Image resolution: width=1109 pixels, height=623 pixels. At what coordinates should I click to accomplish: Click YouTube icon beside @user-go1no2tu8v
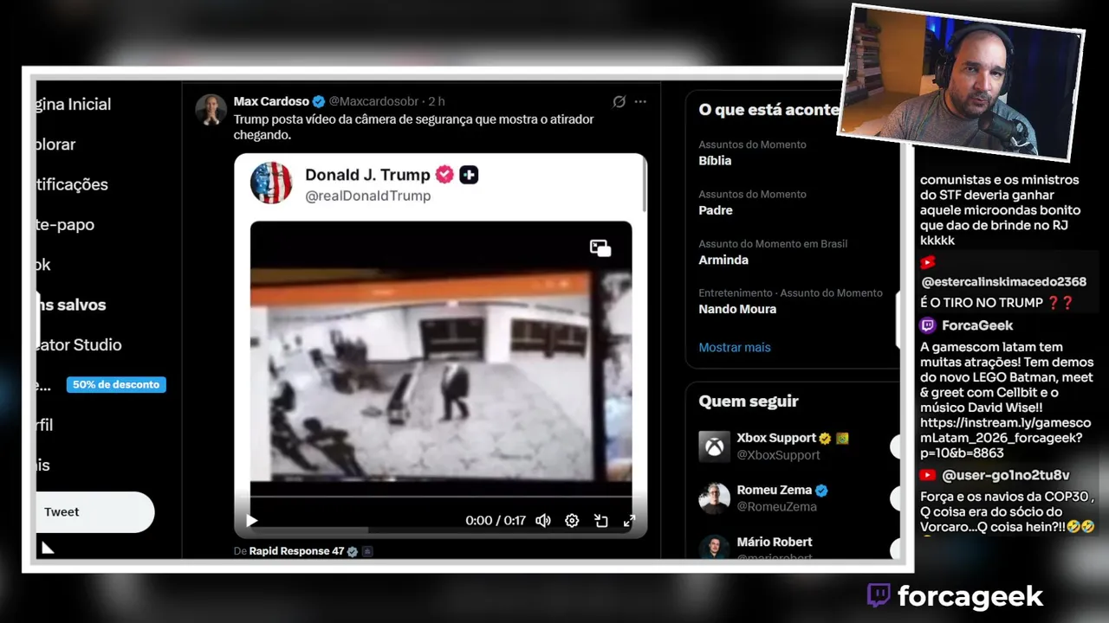click(x=928, y=475)
